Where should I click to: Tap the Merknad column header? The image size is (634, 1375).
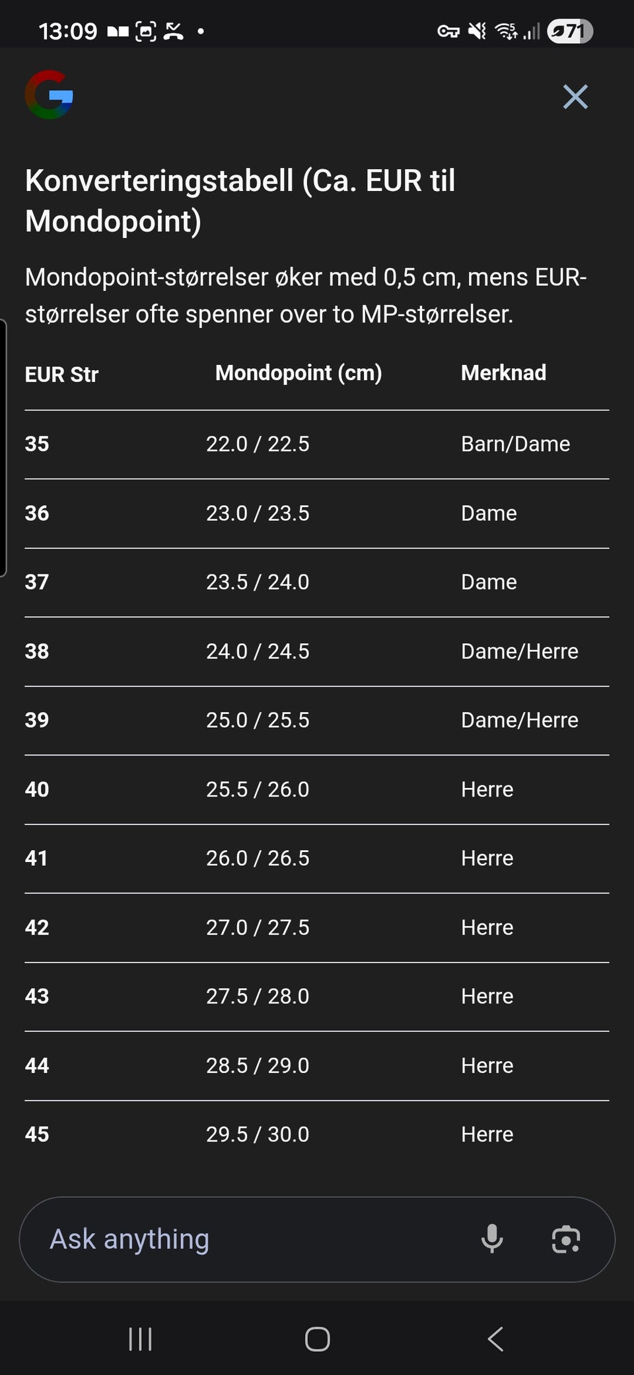point(503,373)
